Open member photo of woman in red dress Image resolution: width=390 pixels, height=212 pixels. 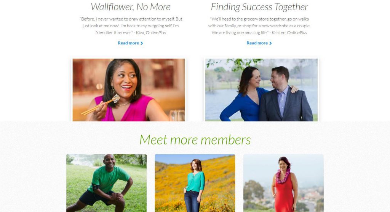tap(283, 183)
